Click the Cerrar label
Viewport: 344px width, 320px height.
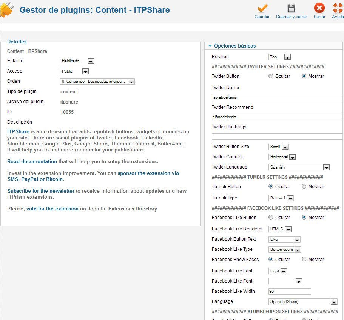[x=319, y=17]
